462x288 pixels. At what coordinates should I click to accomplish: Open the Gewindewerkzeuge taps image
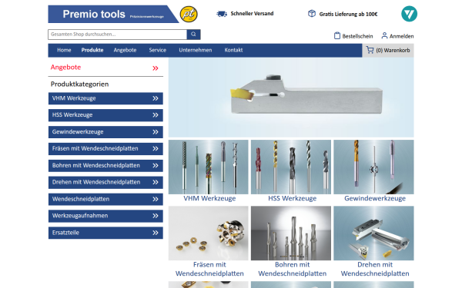(373, 167)
